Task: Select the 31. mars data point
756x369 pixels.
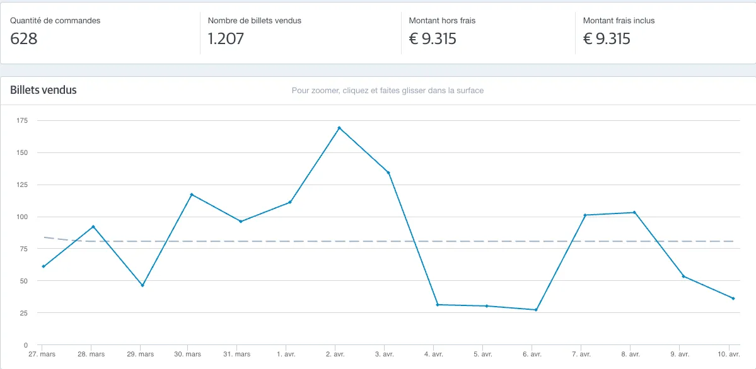Action: [x=241, y=221]
